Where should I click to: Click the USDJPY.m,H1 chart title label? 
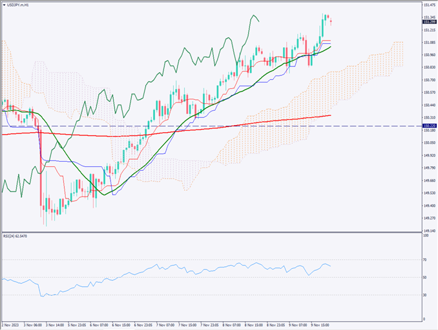(20, 4)
